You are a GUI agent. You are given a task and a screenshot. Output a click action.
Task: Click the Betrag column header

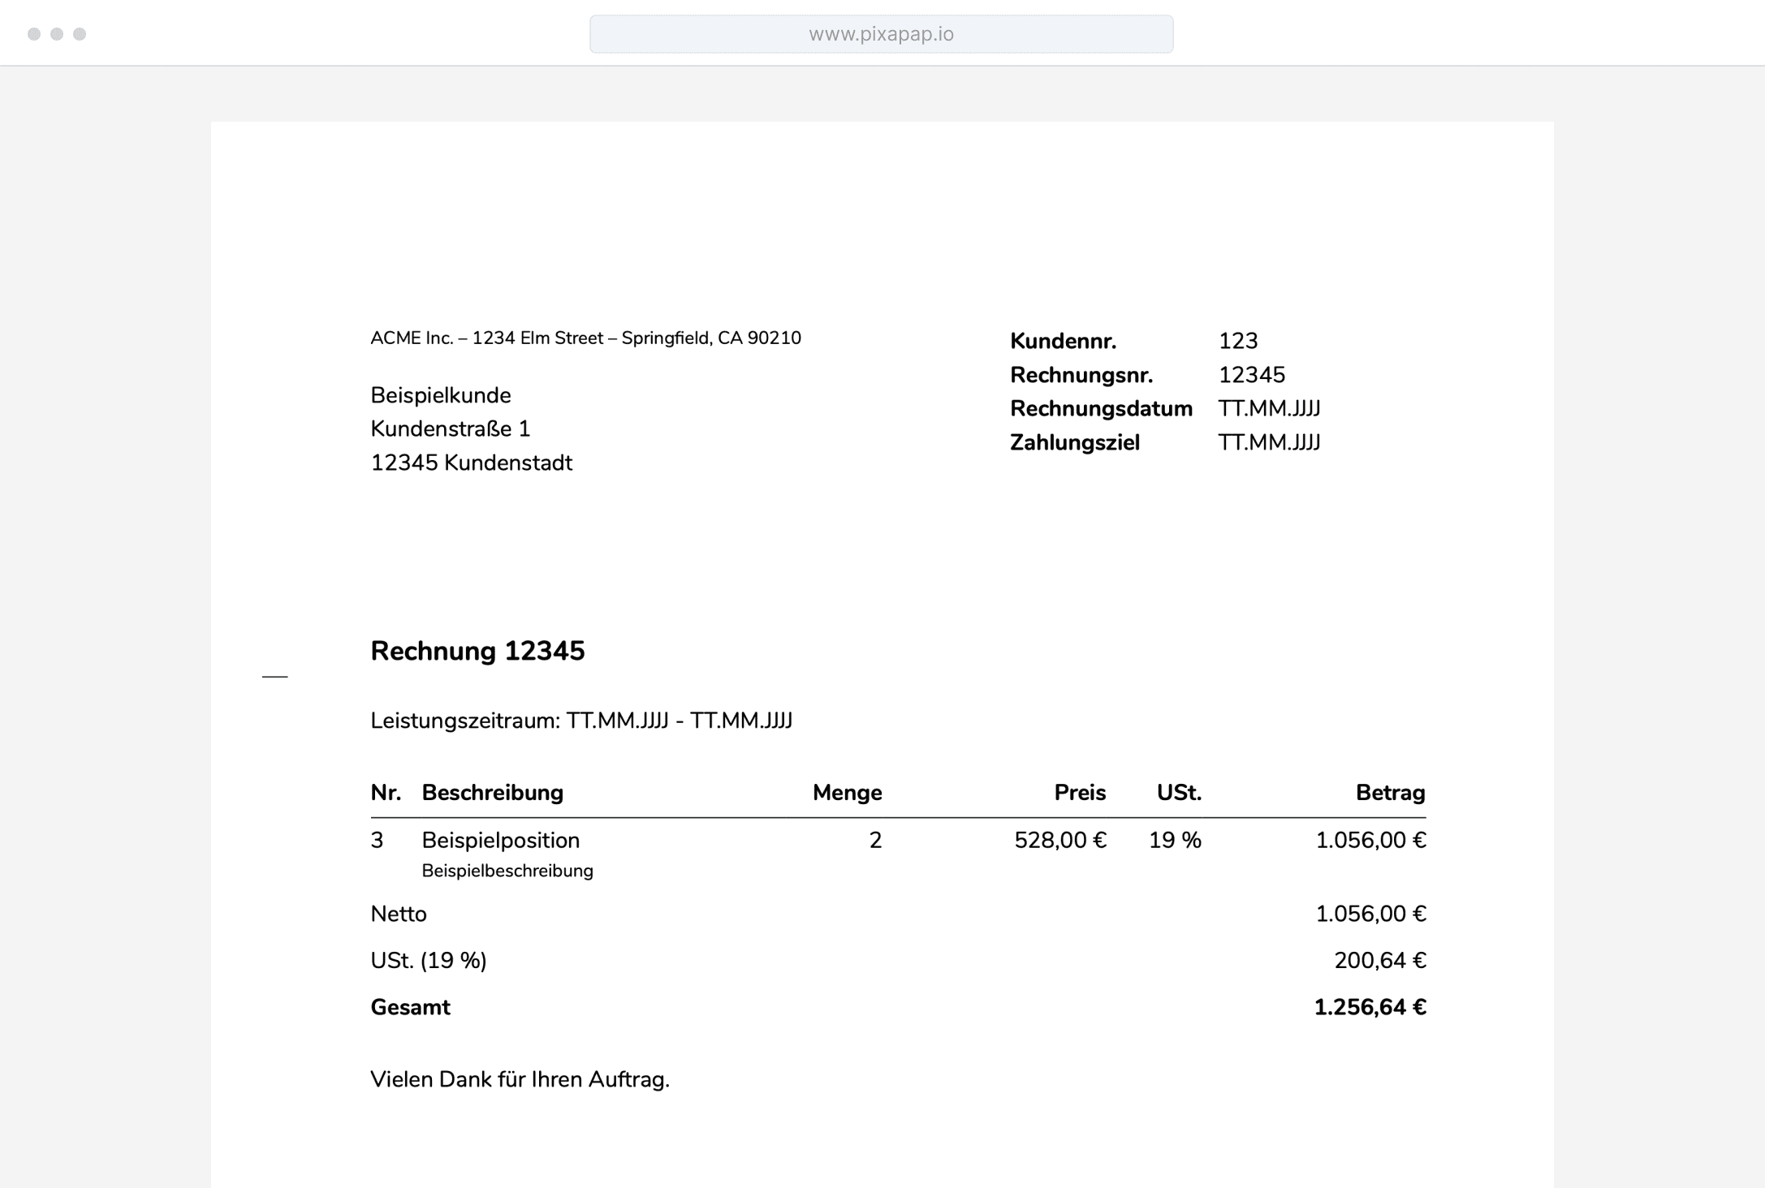pos(1390,793)
